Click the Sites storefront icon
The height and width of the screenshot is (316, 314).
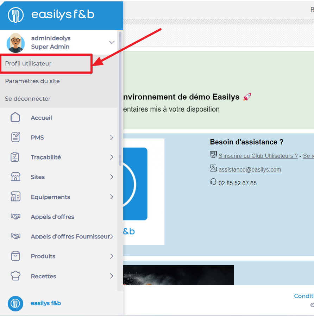[x=15, y=177]
